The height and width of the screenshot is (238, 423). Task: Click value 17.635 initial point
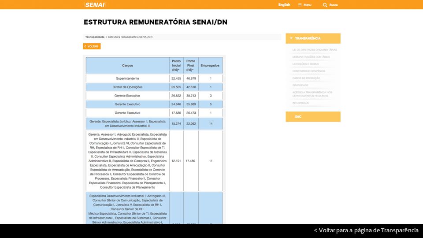tap(176, 113)
